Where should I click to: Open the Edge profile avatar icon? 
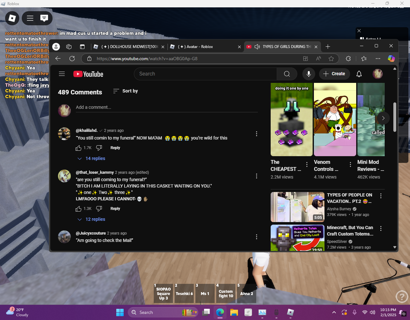point(56,47)
